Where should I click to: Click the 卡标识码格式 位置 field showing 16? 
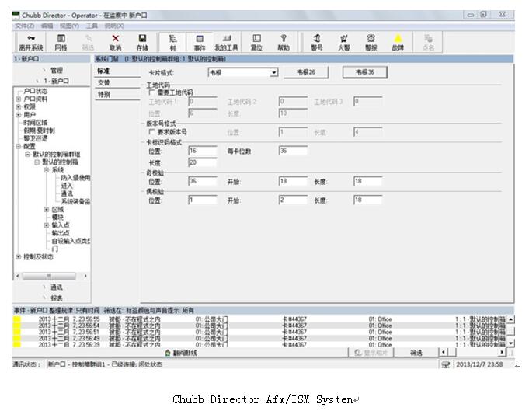203,151
